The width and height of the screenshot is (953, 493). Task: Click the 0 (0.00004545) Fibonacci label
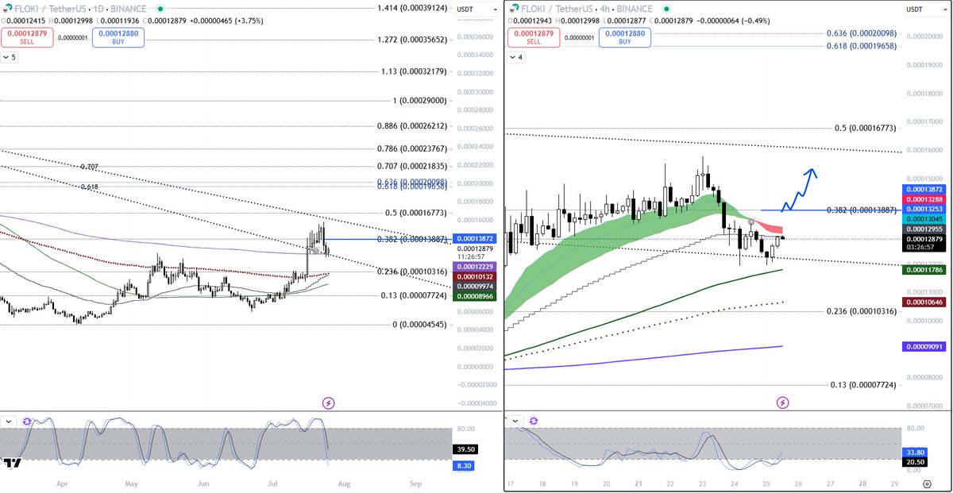[419, 325]
